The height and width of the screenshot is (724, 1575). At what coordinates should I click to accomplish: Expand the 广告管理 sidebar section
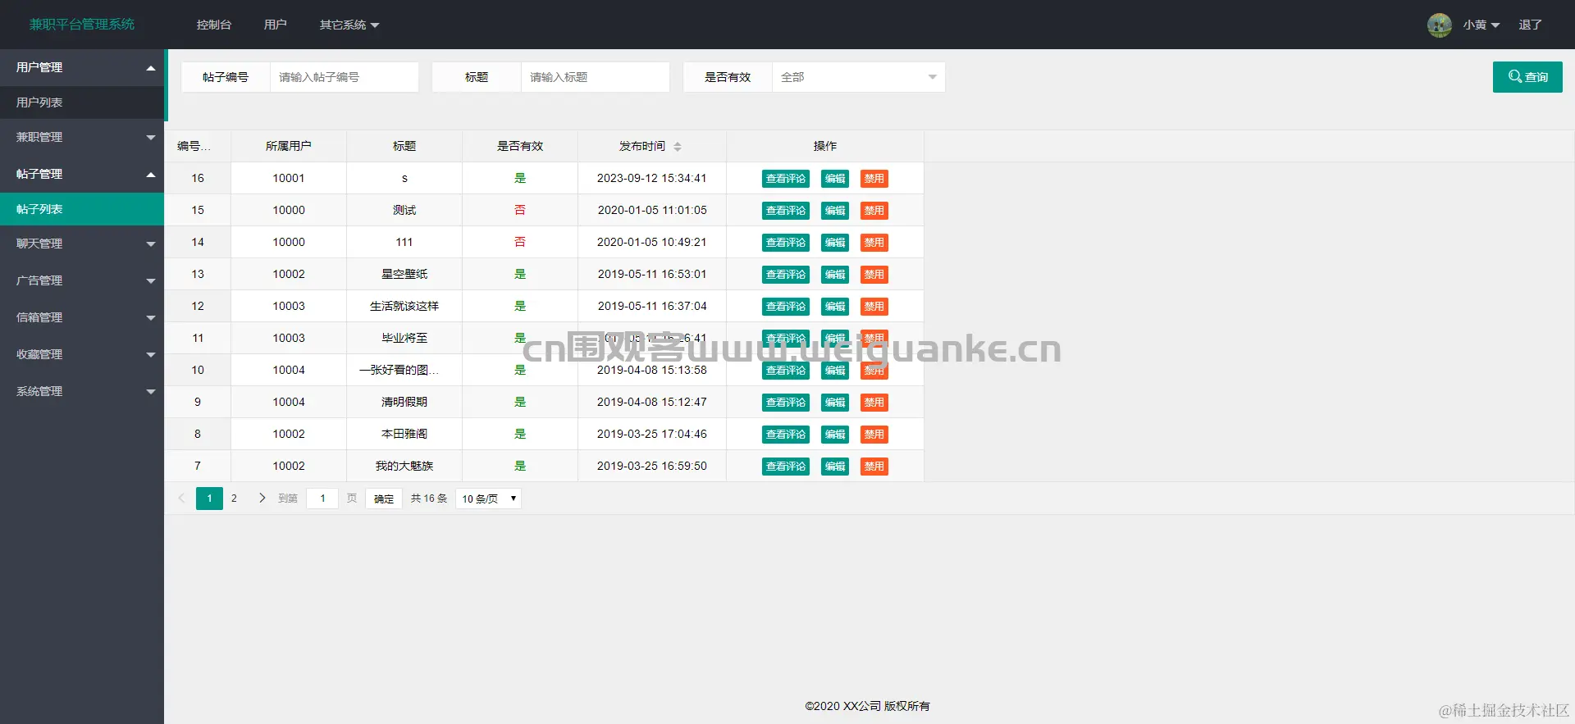tap(82, 280)
